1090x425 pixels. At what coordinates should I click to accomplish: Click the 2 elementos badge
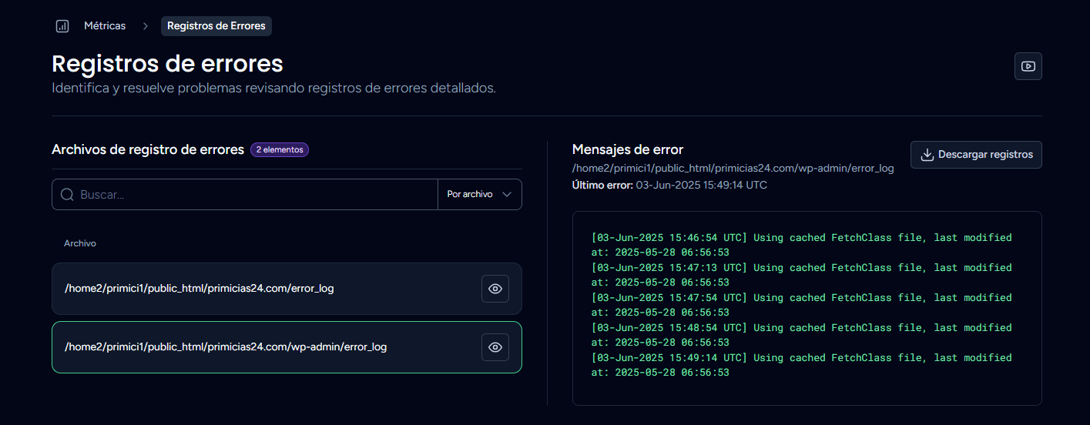point(280,149)
